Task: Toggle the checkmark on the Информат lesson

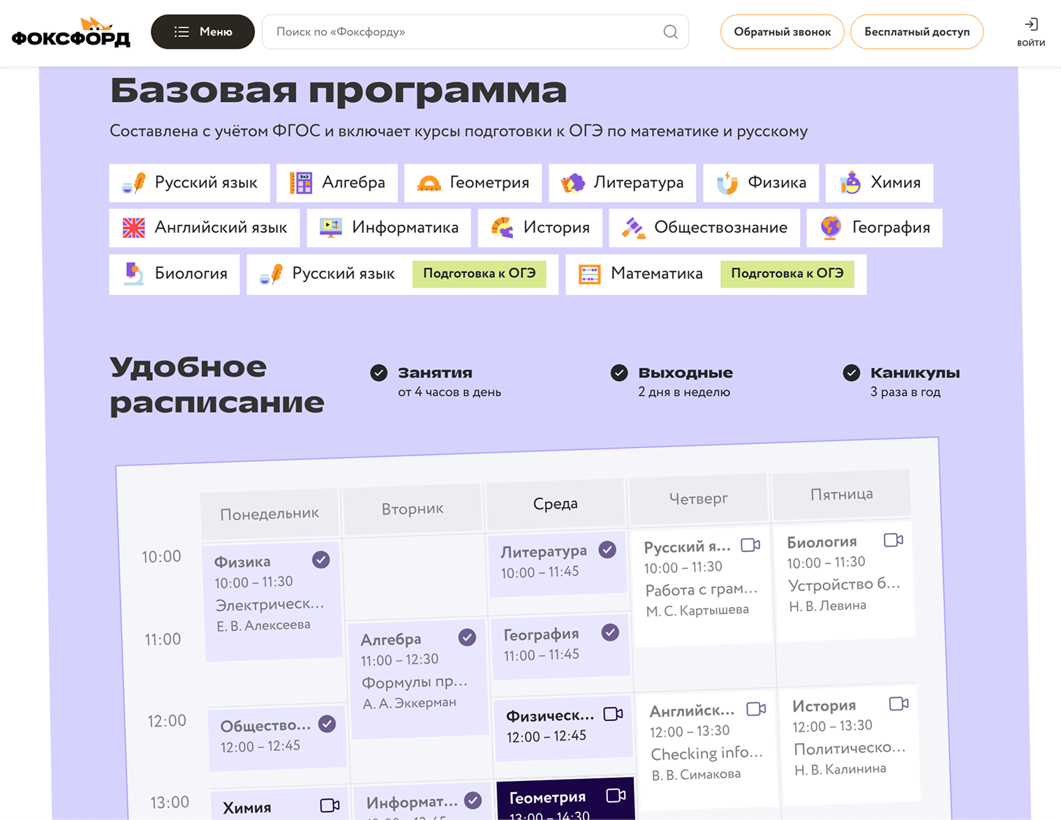Action: coord(473,800)
